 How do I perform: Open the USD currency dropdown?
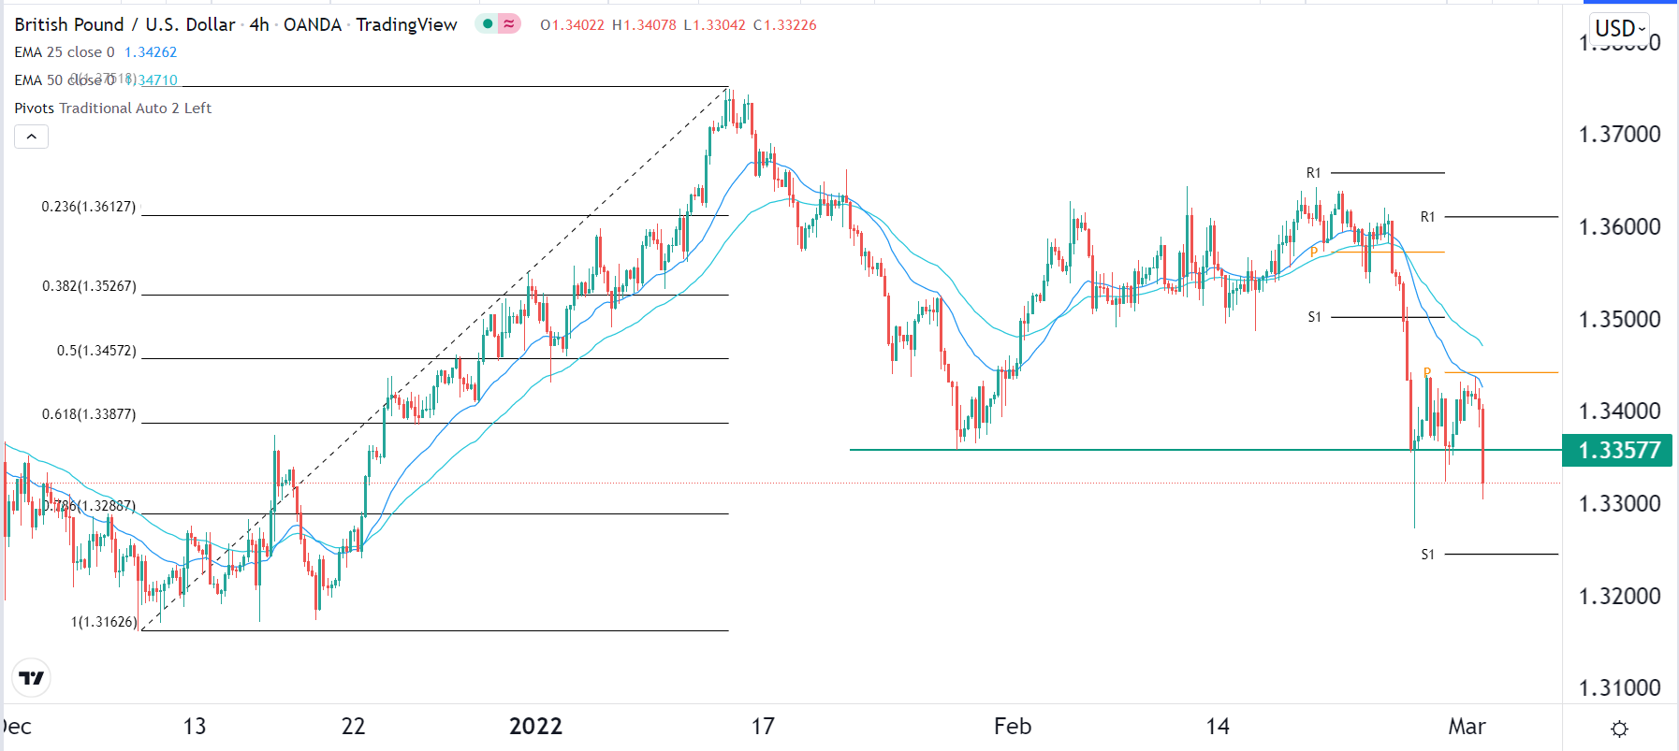tap(1619, 28)
